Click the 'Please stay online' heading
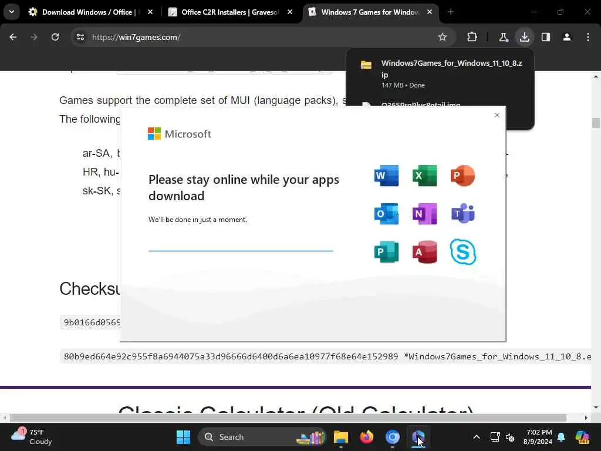The image size is (601, 451). click(244, 187)
